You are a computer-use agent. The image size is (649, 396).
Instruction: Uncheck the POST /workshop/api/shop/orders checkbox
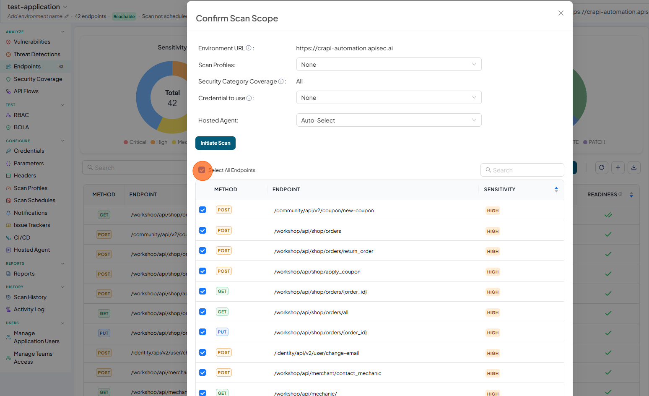(x=202, y=230)
